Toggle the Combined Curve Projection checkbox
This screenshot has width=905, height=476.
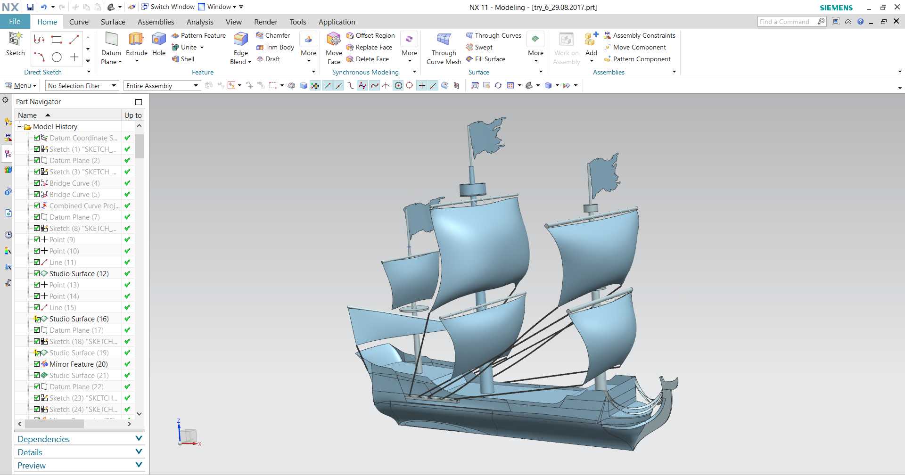[37, 205]
